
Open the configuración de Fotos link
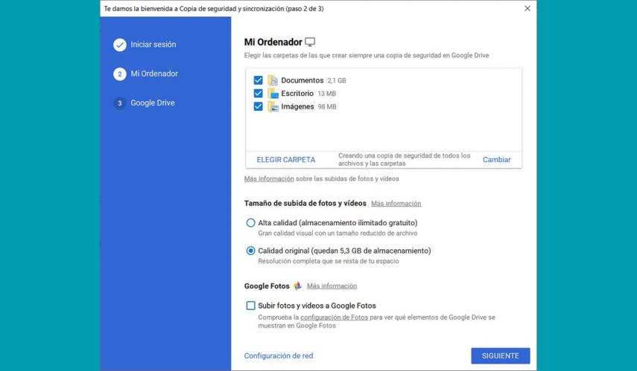coord(335,317)
